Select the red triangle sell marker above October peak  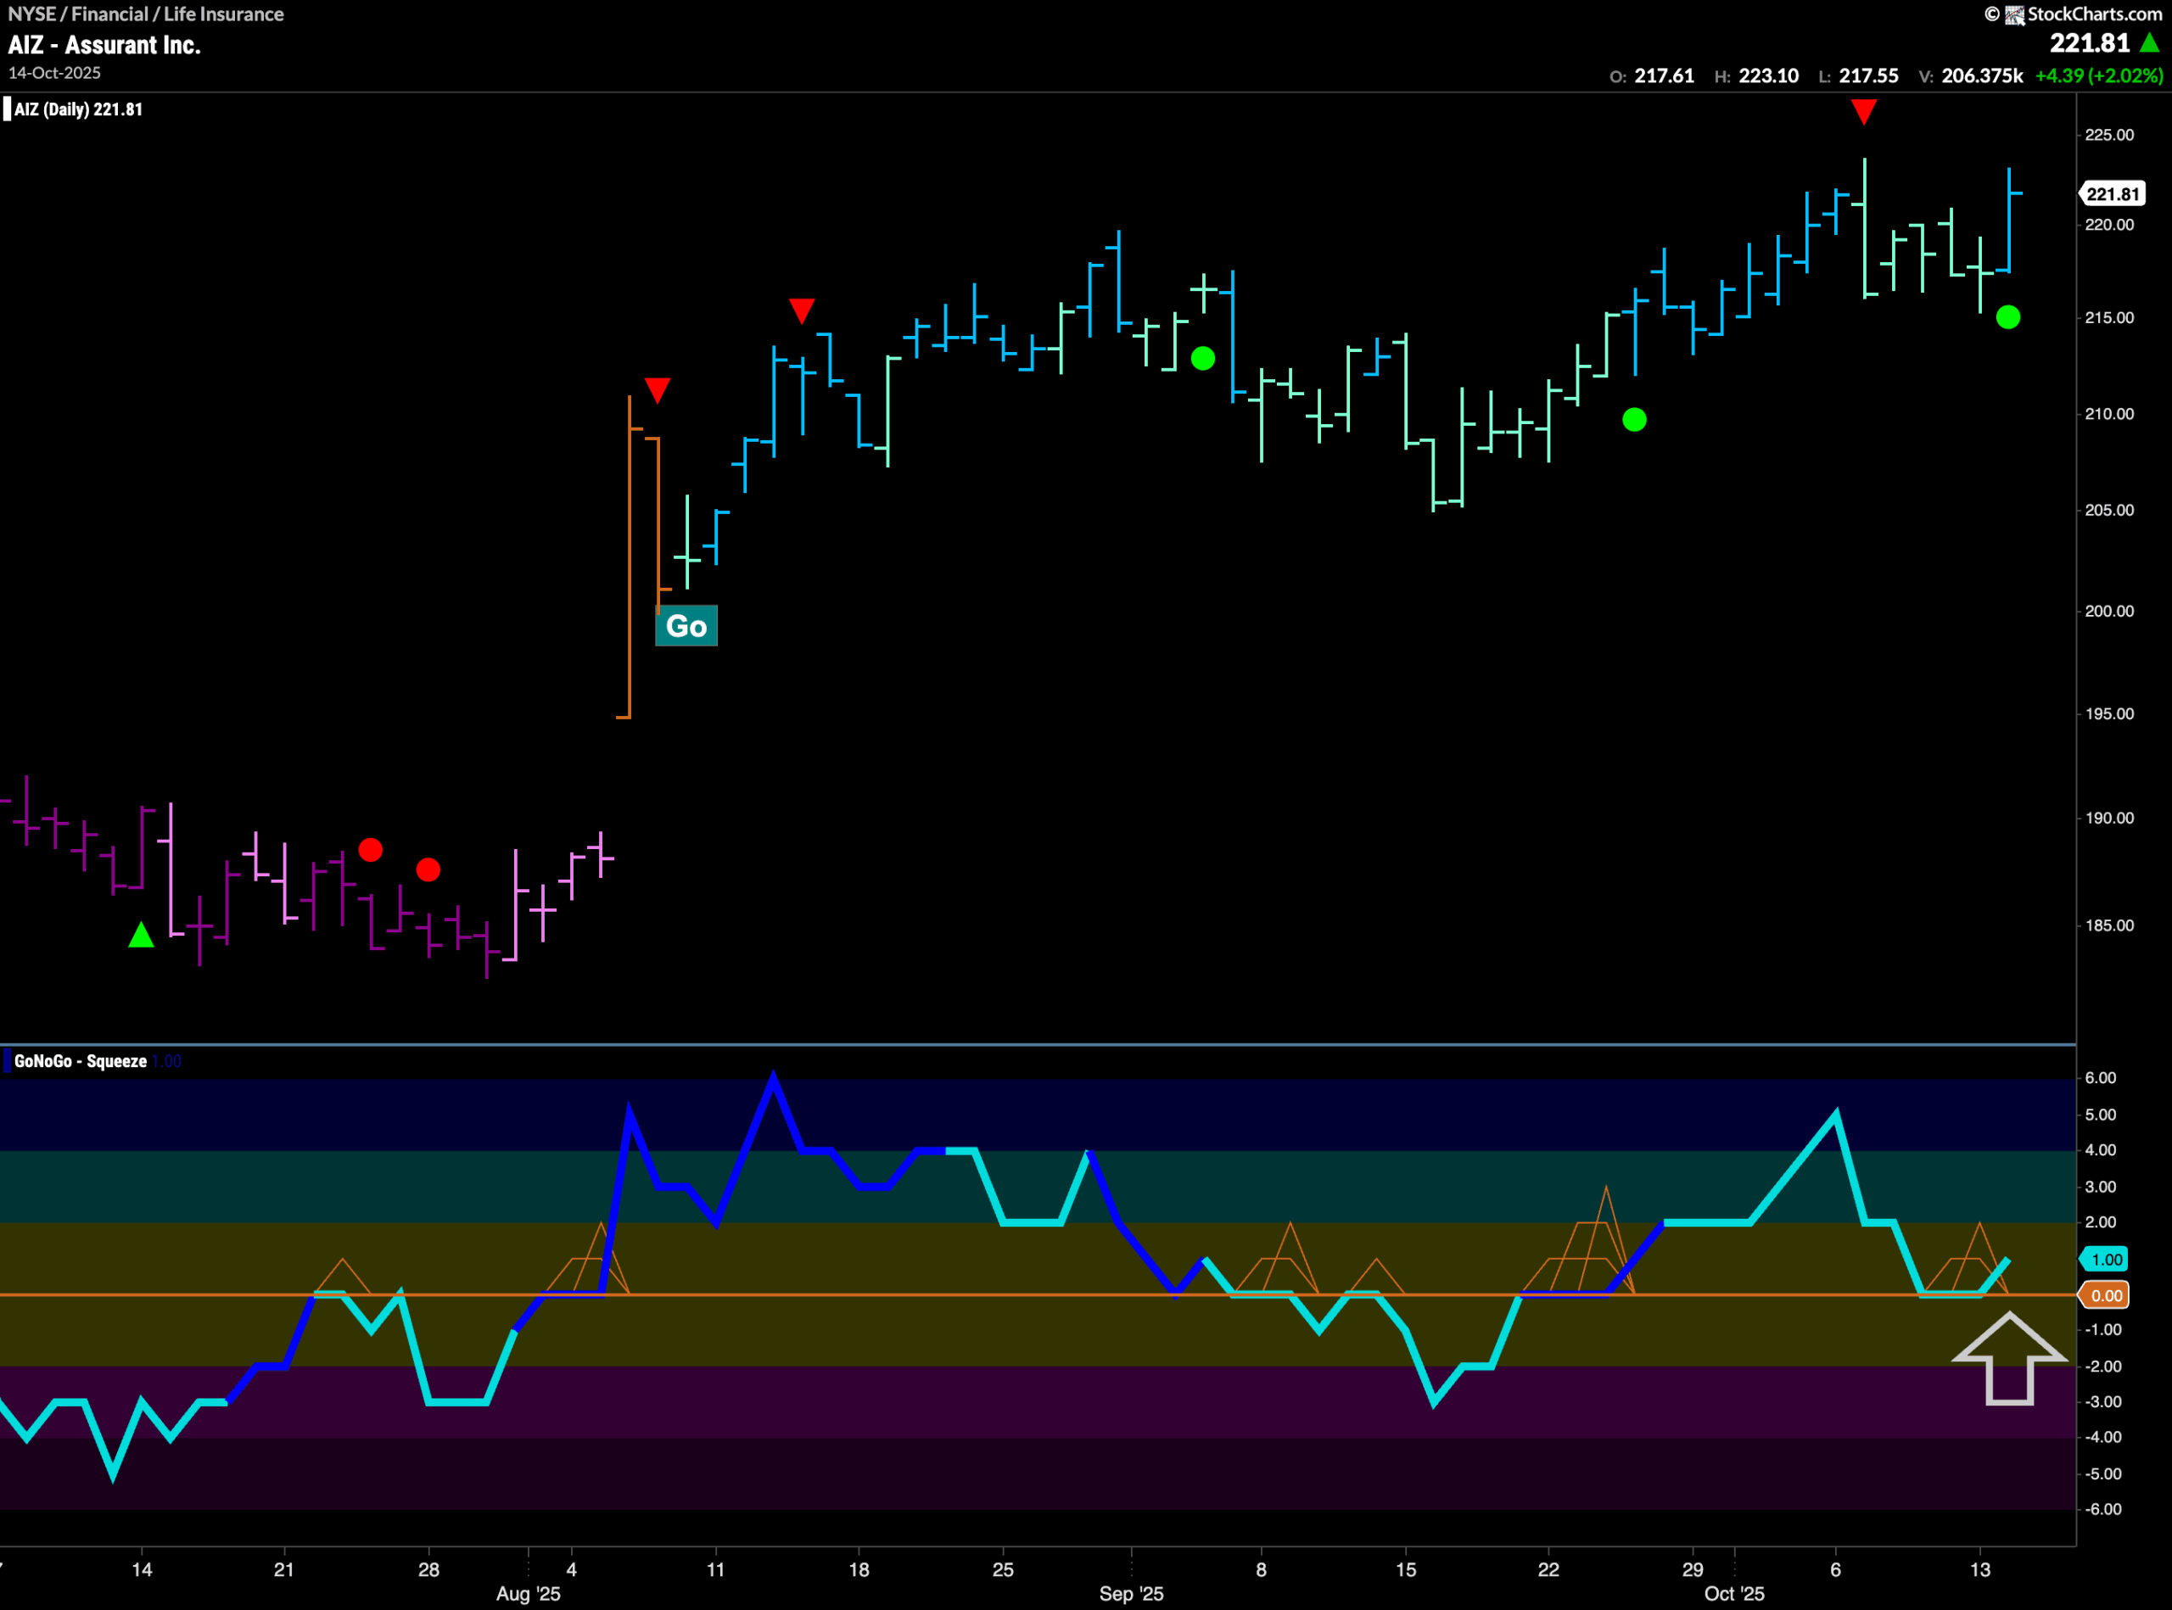(1864, 113)
